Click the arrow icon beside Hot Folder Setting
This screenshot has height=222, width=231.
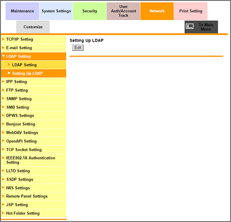coord(3,213)
